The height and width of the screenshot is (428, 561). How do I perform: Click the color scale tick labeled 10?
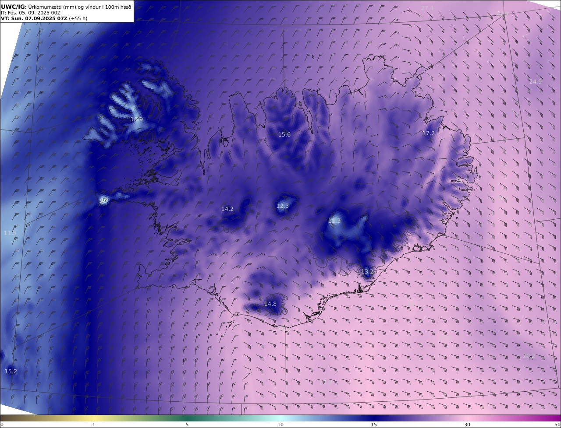(x=280, y=424)
